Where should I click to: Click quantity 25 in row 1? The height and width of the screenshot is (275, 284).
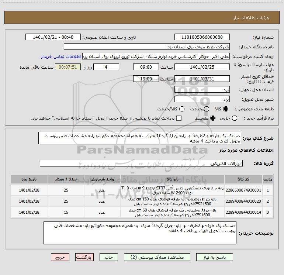[66, 190]
